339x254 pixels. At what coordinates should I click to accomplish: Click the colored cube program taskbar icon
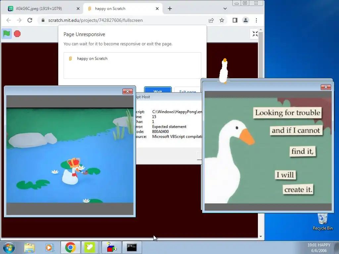[112, 247]
